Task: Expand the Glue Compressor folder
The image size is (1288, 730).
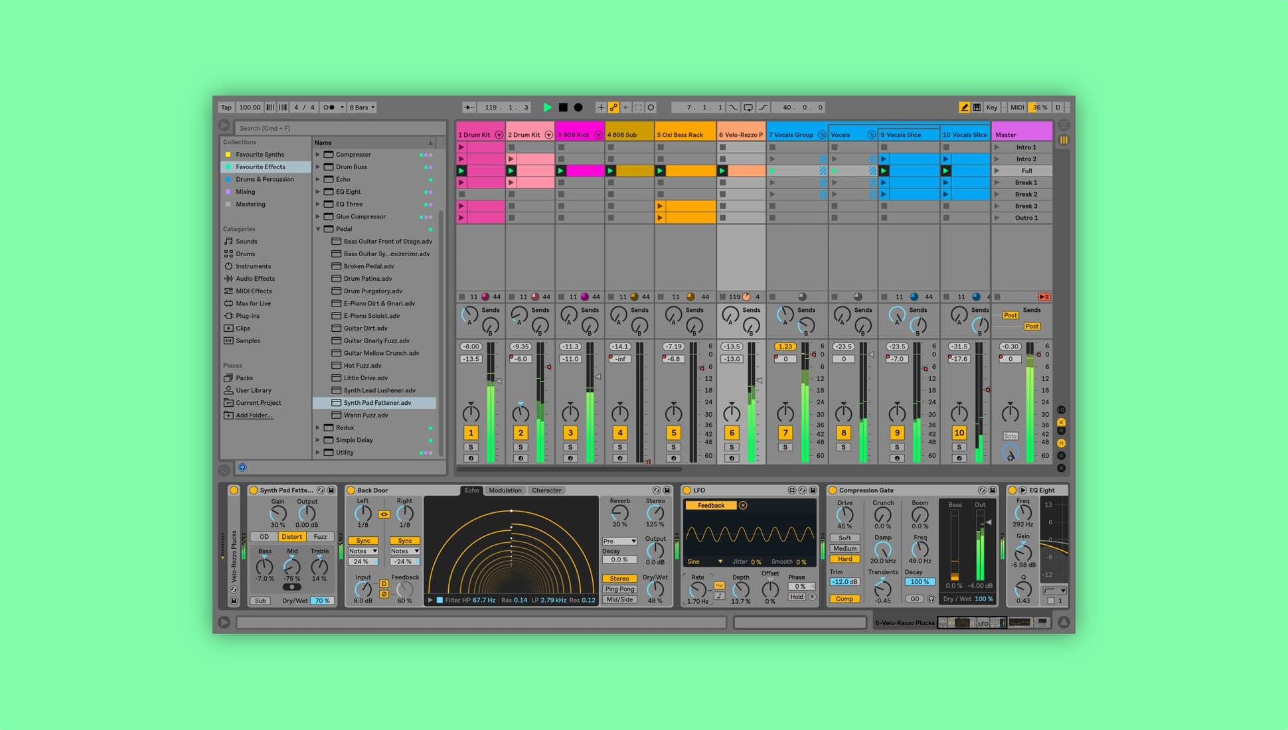Action: coord(318,217)
